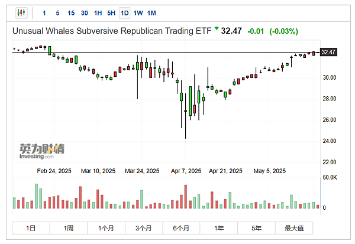Click the Feb 24, 2025 date label
This screenshot has width=355, height=244.
tap(54, 171)
